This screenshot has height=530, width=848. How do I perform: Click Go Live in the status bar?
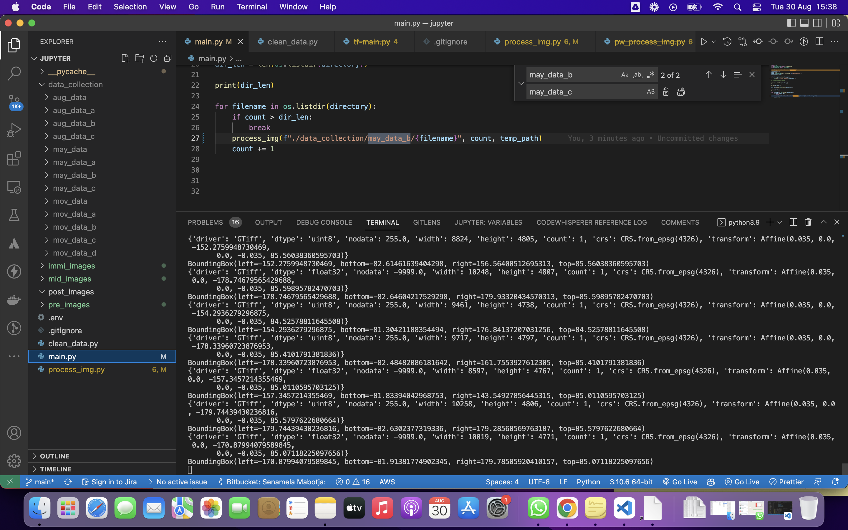[680, 482]
